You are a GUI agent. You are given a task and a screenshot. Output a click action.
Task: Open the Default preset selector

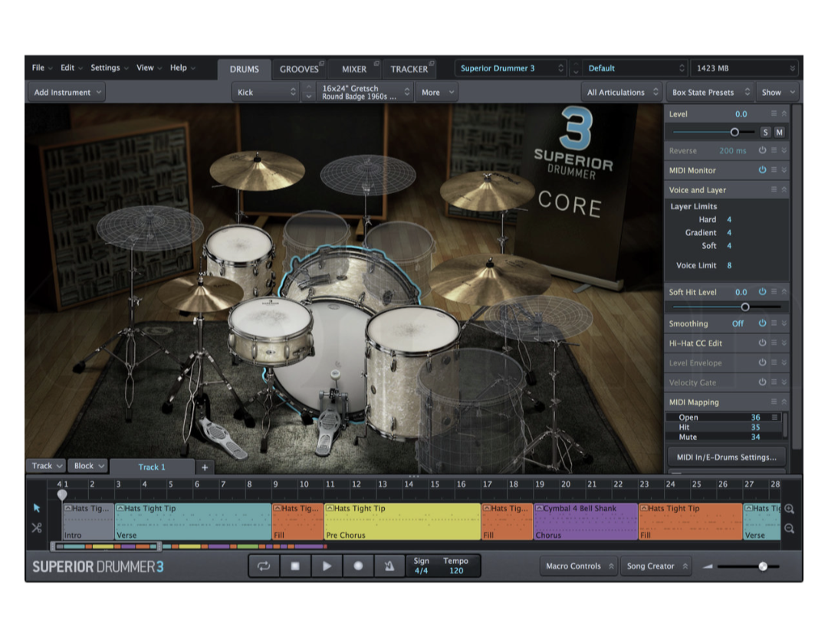[634, 68]
